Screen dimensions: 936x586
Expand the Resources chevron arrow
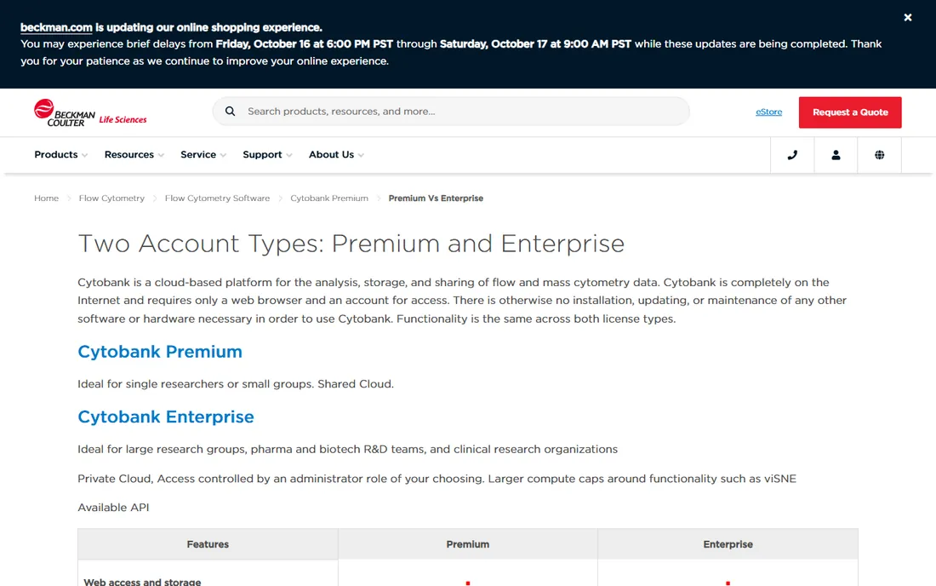pos(161,155)
